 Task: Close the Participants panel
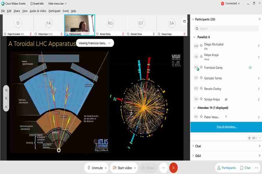[259, 19]
